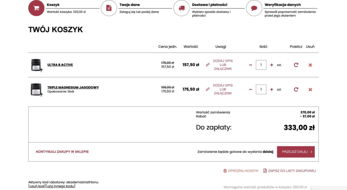Image resolution: width=347 pixels, height=190 pixels.
Task: Click the Twoje dane document icon
Action: pos(109,8)
